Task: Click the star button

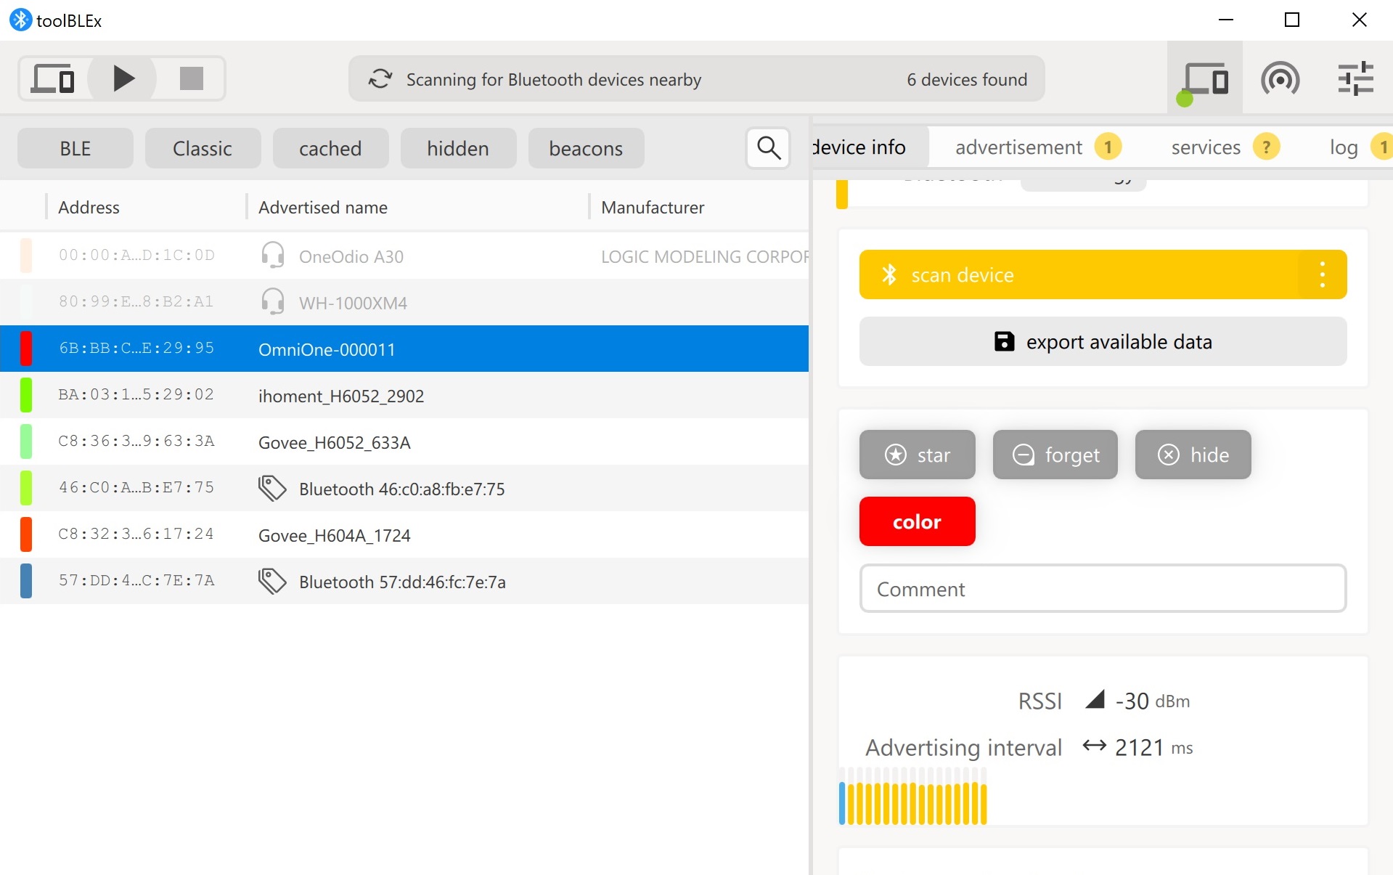Action: 917,455
